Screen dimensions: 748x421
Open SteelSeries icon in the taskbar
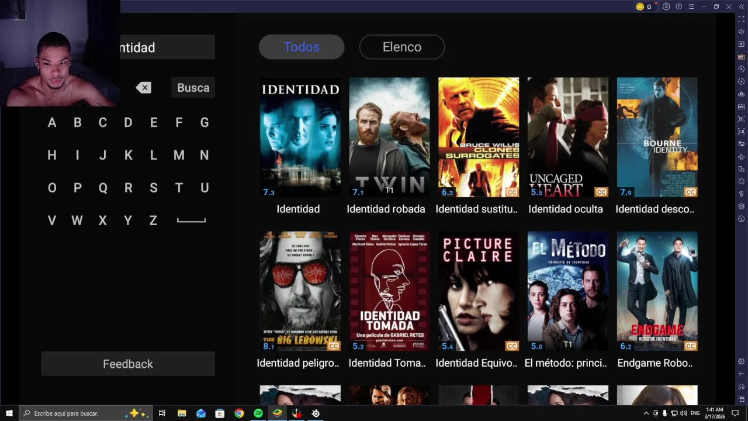pyautogui.click(x=316, y=413)
